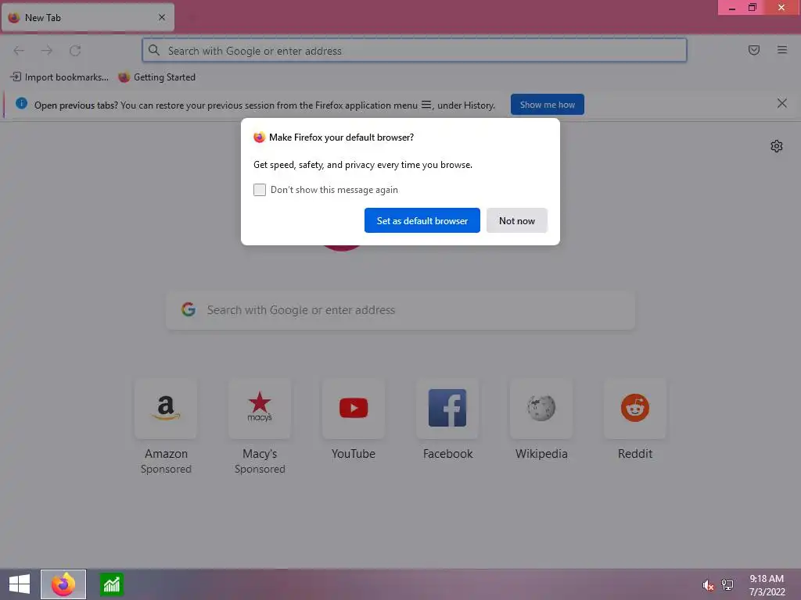Screen dimensions: 801x600
Task: Check Don't show this message again
Action: (x=260, y=190)
